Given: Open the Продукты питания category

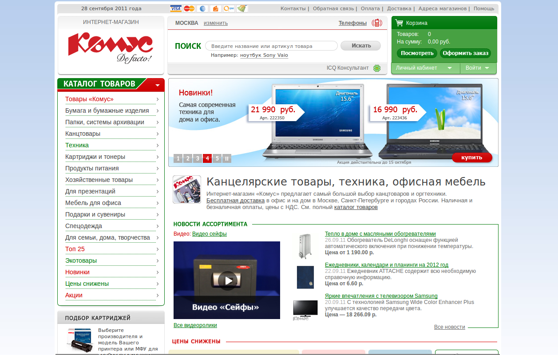Looking at the screenshot, I should (92, 168).
